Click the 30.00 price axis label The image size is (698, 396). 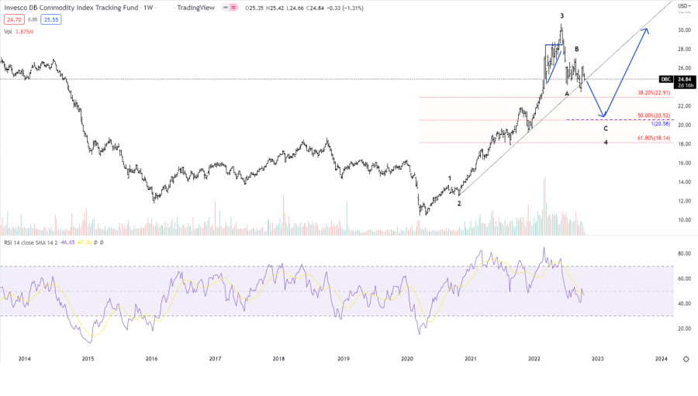(x=684, y=29)
